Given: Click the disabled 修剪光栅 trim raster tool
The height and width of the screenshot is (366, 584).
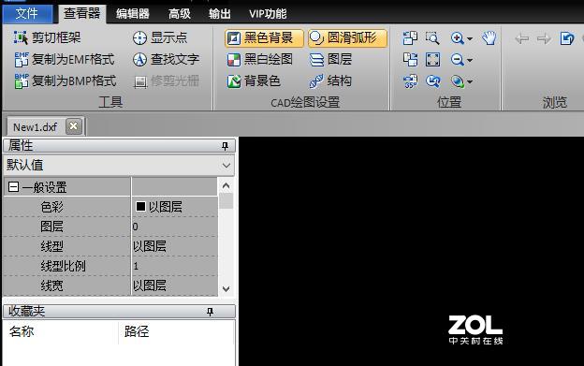Looking at the screenshot, I should pyautogui.click(x=166, y=81).
